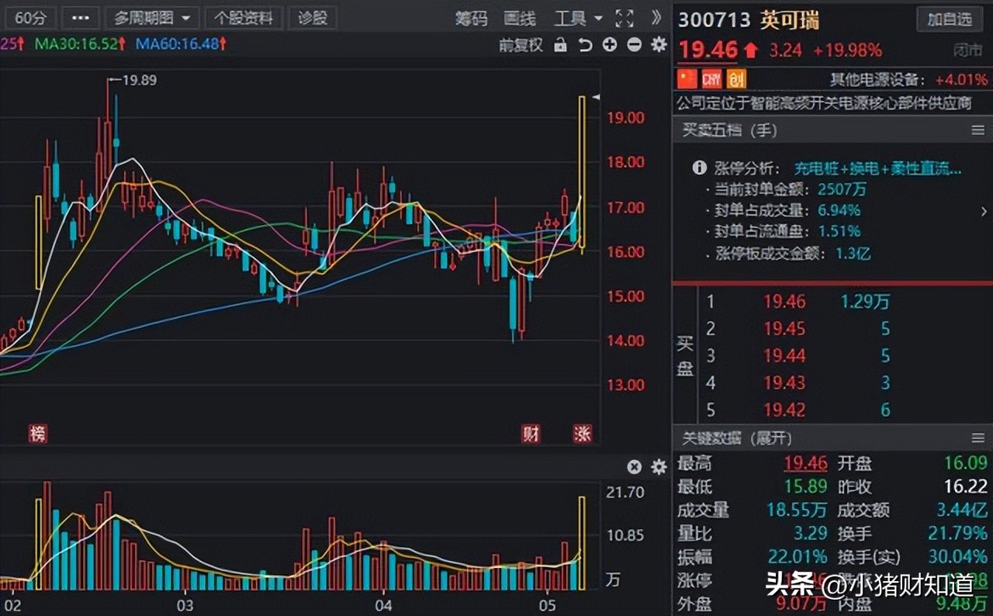Dismiss the volume panel with the X
Image resolution: width=993 pixels, height=616 pixels.
pos(635,467)
